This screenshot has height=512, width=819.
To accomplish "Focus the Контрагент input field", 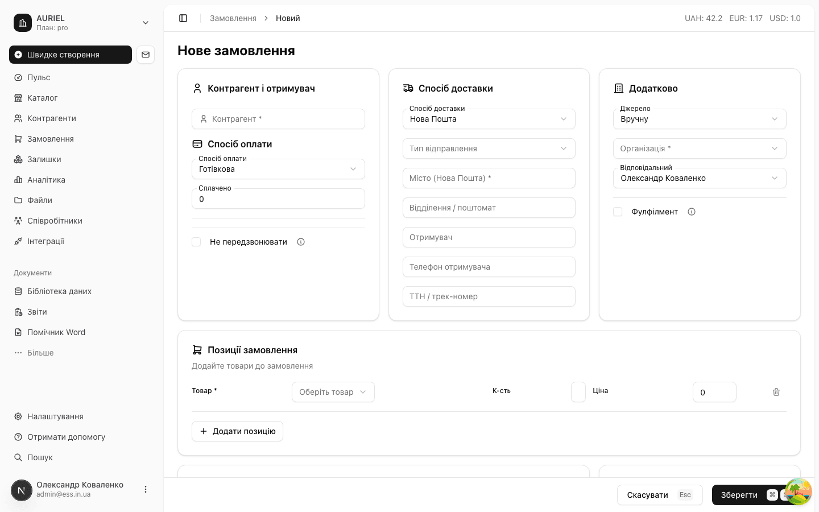I will pos(278,119).
